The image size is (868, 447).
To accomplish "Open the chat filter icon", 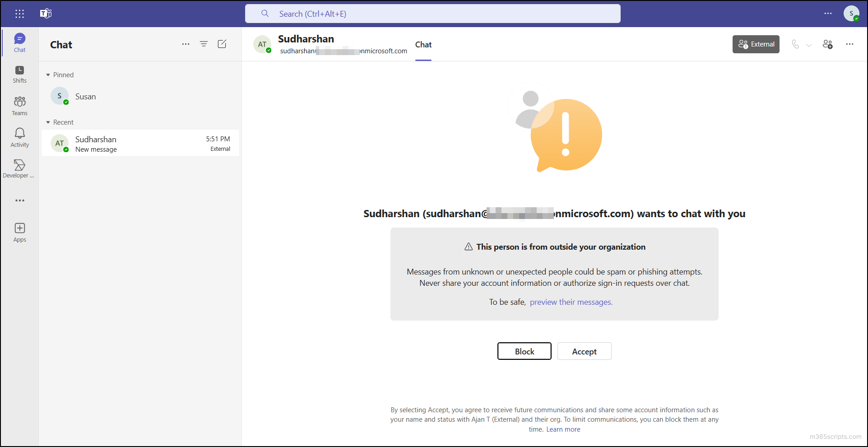I will 204,44.
